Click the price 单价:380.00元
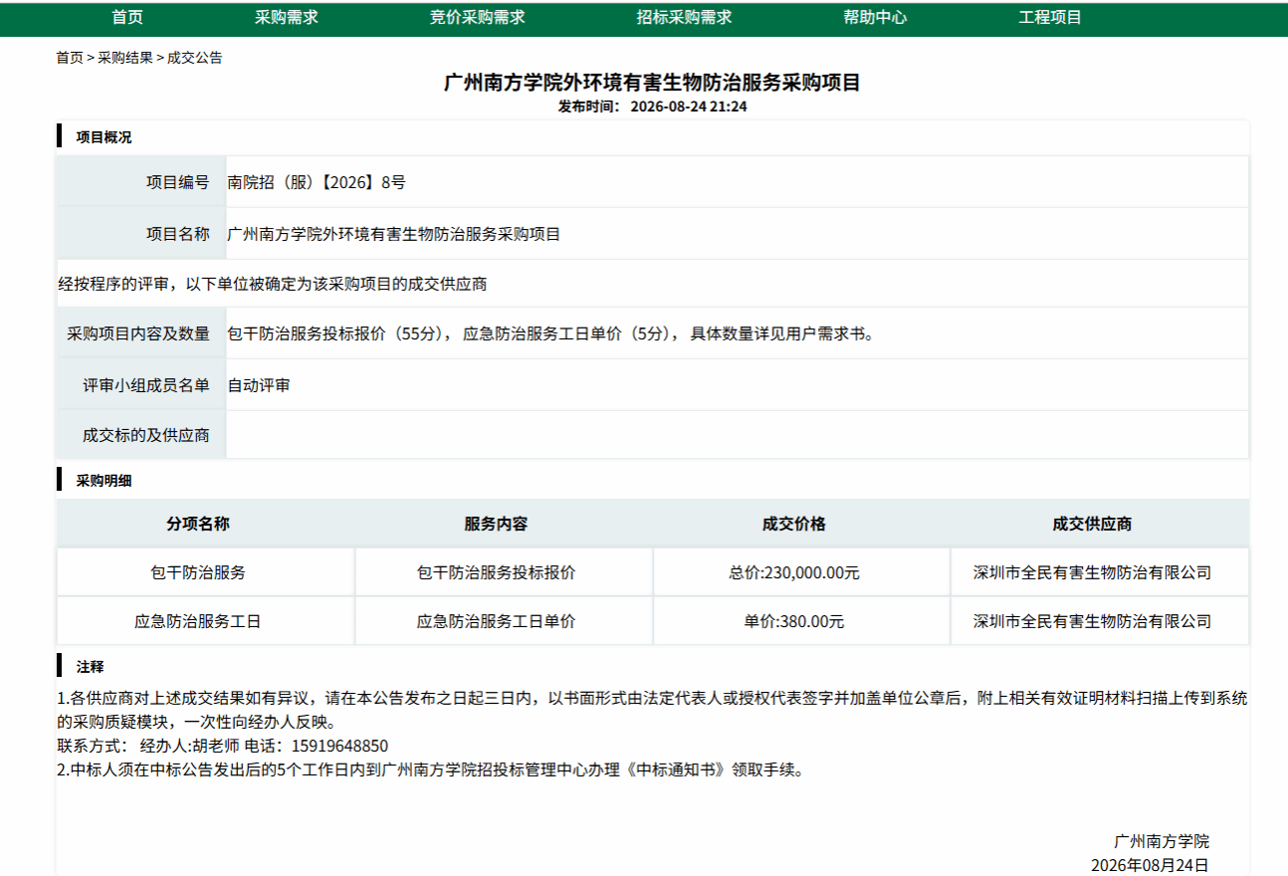The width and height of the screenshot is (1288, 876). pyautogui.click(x=794, y=621)
